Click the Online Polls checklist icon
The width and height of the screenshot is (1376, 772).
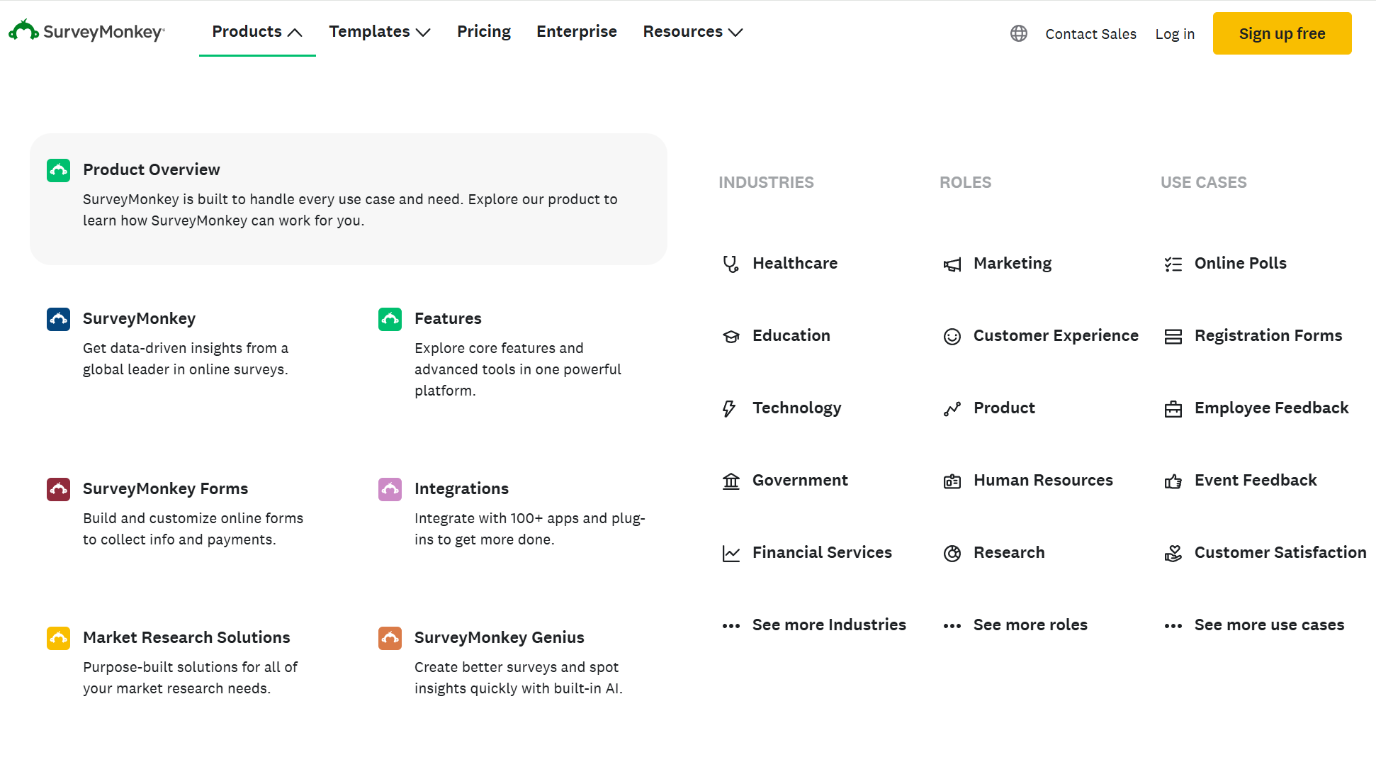pos(1173,264)
